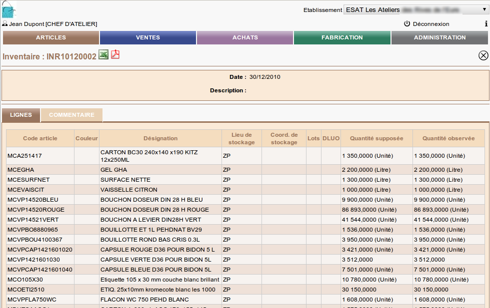Click the Déconnexion power icon
This screenshot has width=490, height=308.
[407, 24]
